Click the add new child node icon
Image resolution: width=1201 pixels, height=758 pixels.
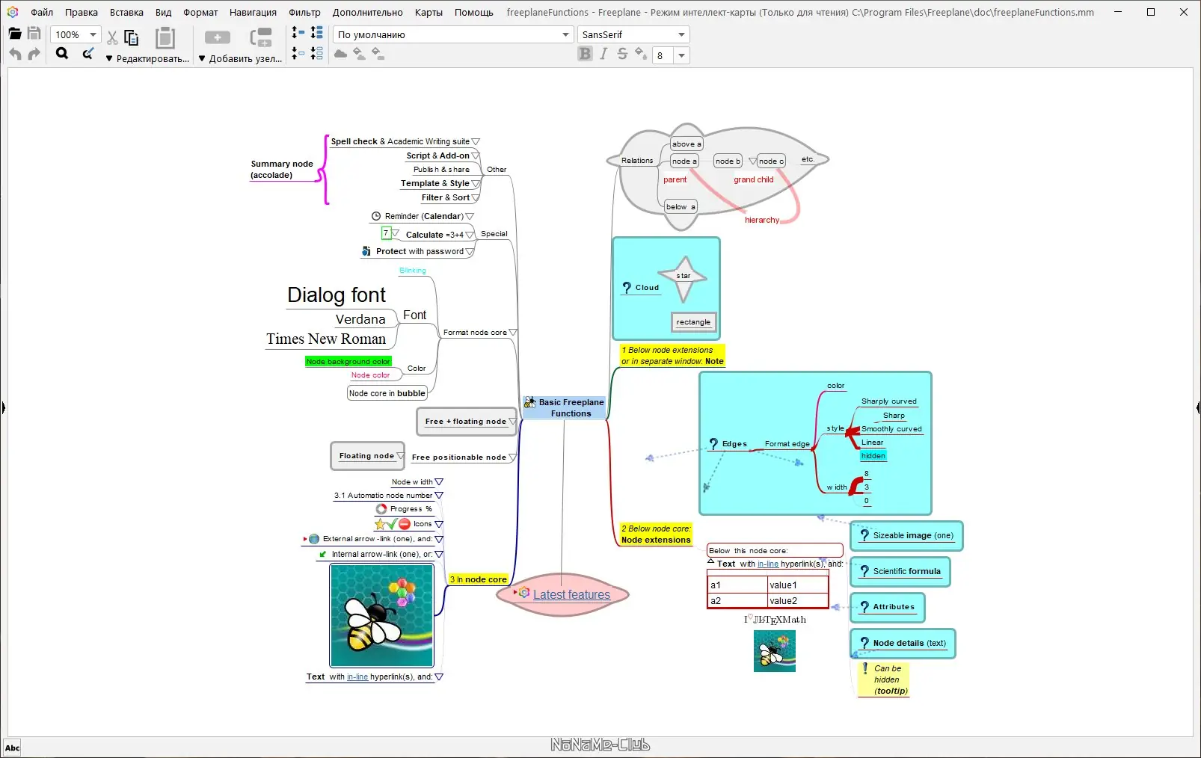tap(261, 37)
